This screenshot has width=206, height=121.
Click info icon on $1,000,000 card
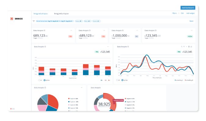coord(123,30)
